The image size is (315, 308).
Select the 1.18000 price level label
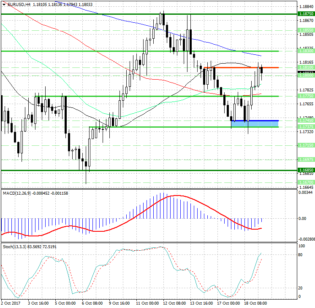click(x=306, y=75)
